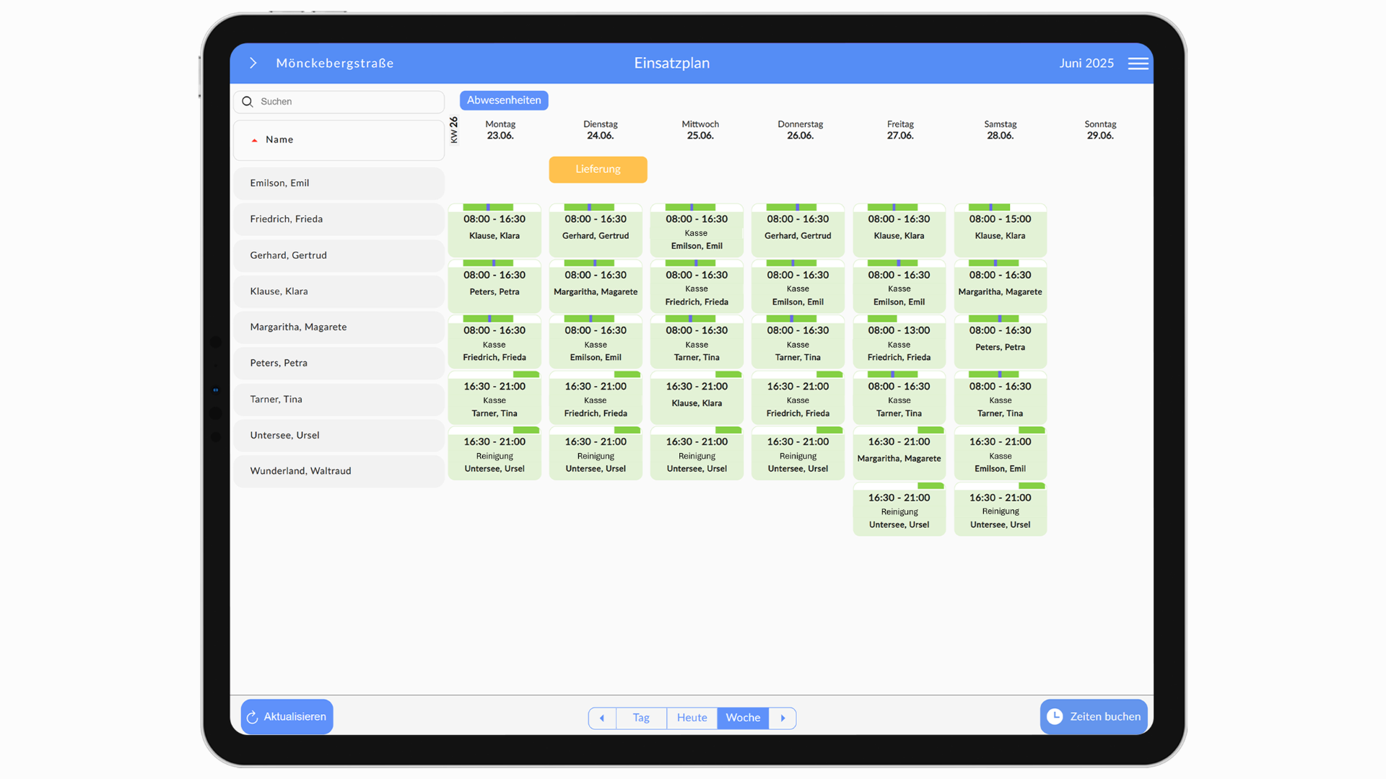Click the Aktualisieren refresh icon

pyautogui.click(x=253, y=717)
